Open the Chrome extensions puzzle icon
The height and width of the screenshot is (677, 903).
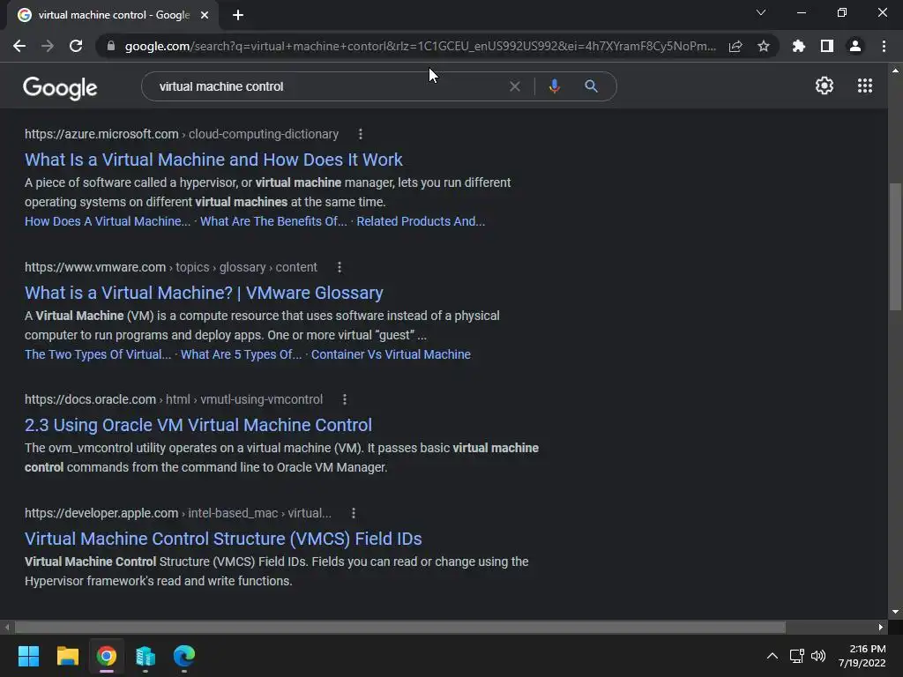click(x=799, y=46)
